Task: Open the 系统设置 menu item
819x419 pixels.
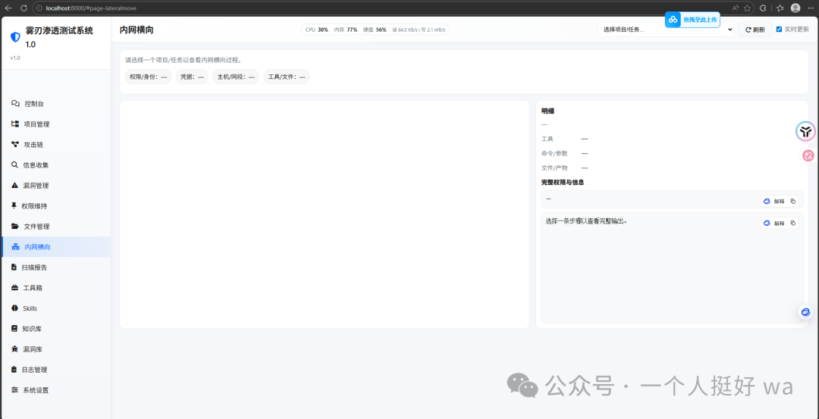Action: 55,389
